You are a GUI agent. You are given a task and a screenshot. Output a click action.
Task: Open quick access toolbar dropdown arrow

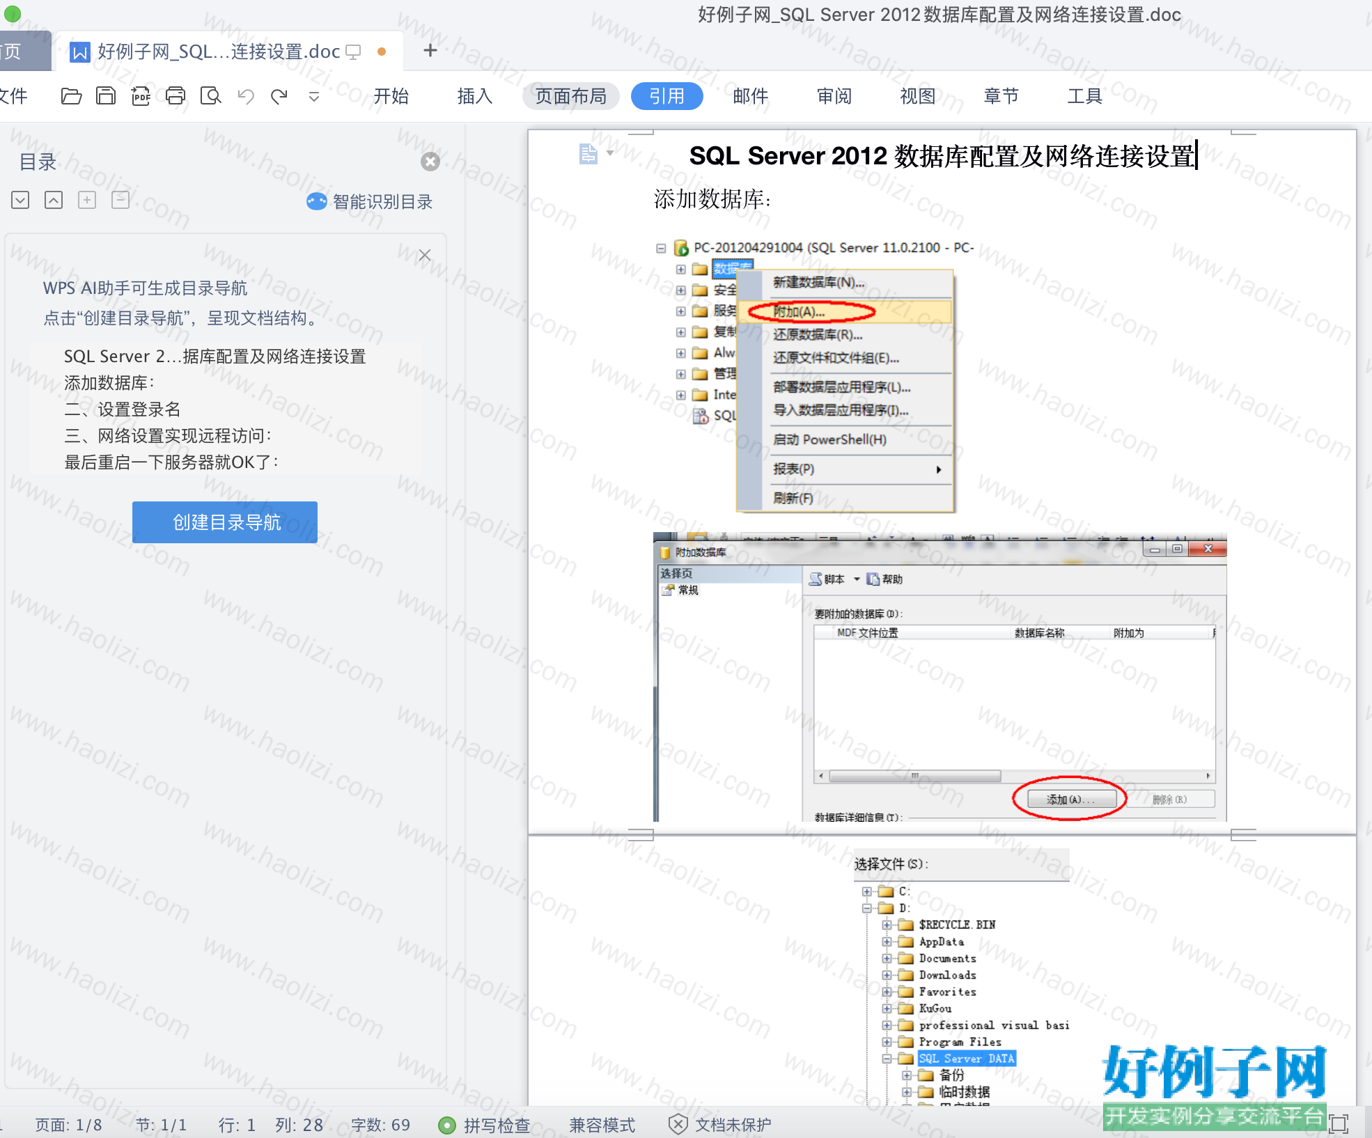[x=314, y=97]
